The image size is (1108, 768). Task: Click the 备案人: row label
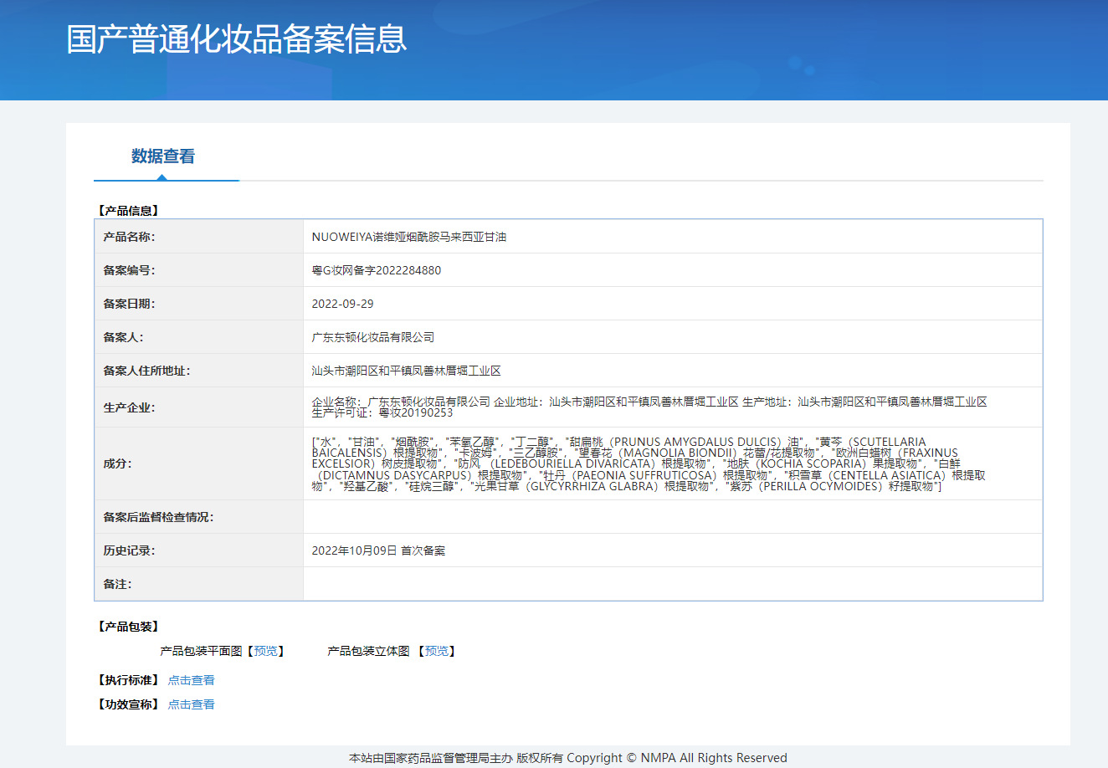click(x=123, y=337)
